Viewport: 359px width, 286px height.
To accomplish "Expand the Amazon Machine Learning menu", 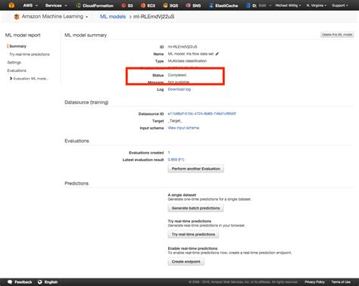I will (x=55, y=17).
